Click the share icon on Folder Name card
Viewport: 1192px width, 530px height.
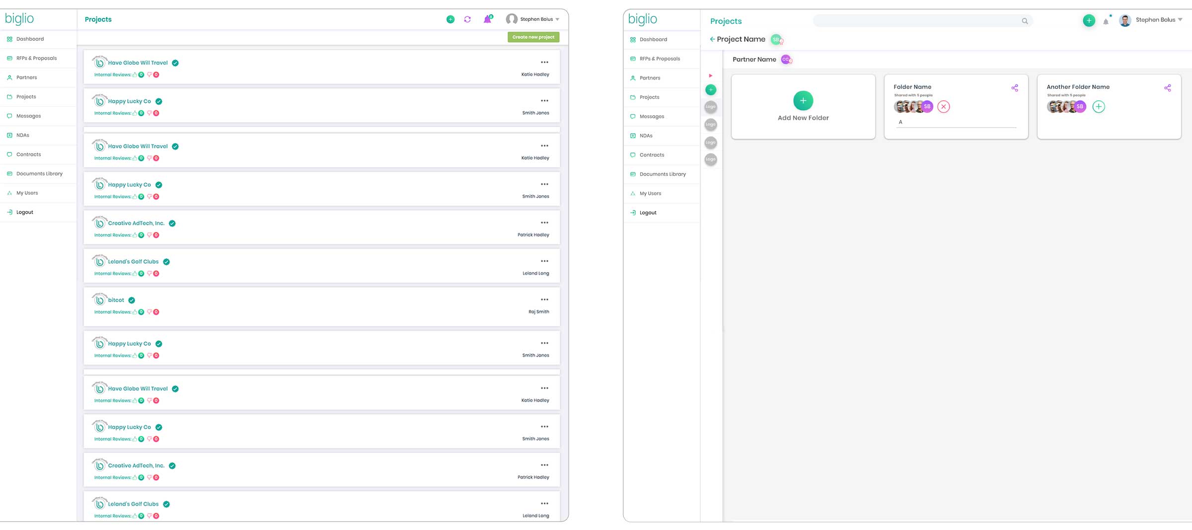coord(1014,88)
